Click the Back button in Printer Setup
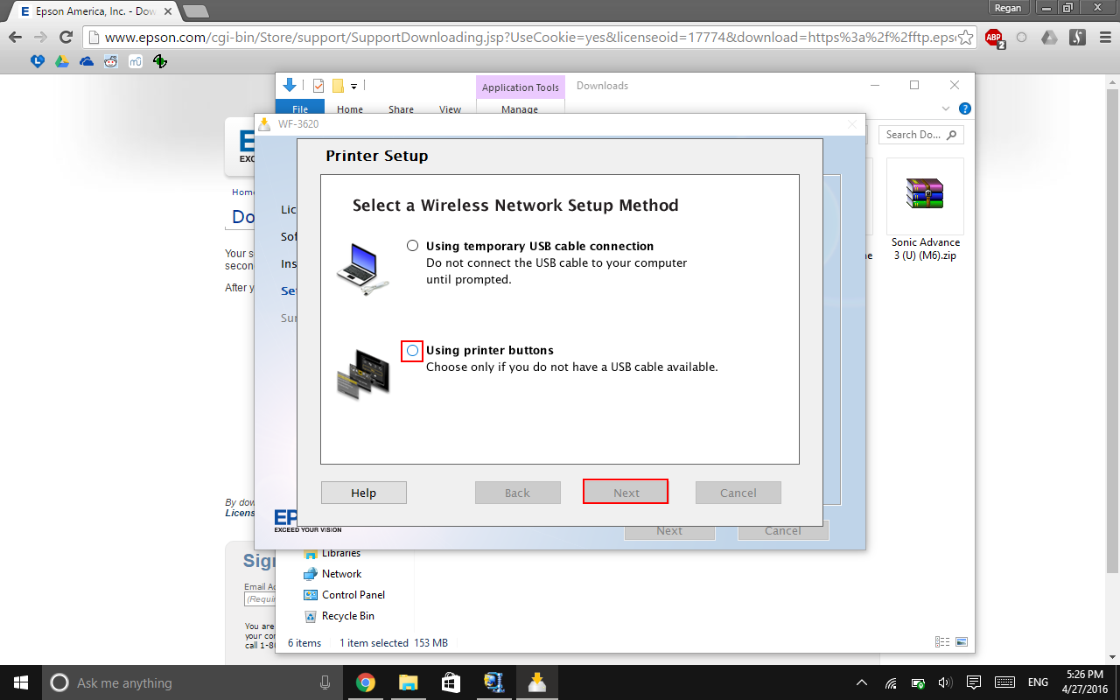 tap(518, 493)
